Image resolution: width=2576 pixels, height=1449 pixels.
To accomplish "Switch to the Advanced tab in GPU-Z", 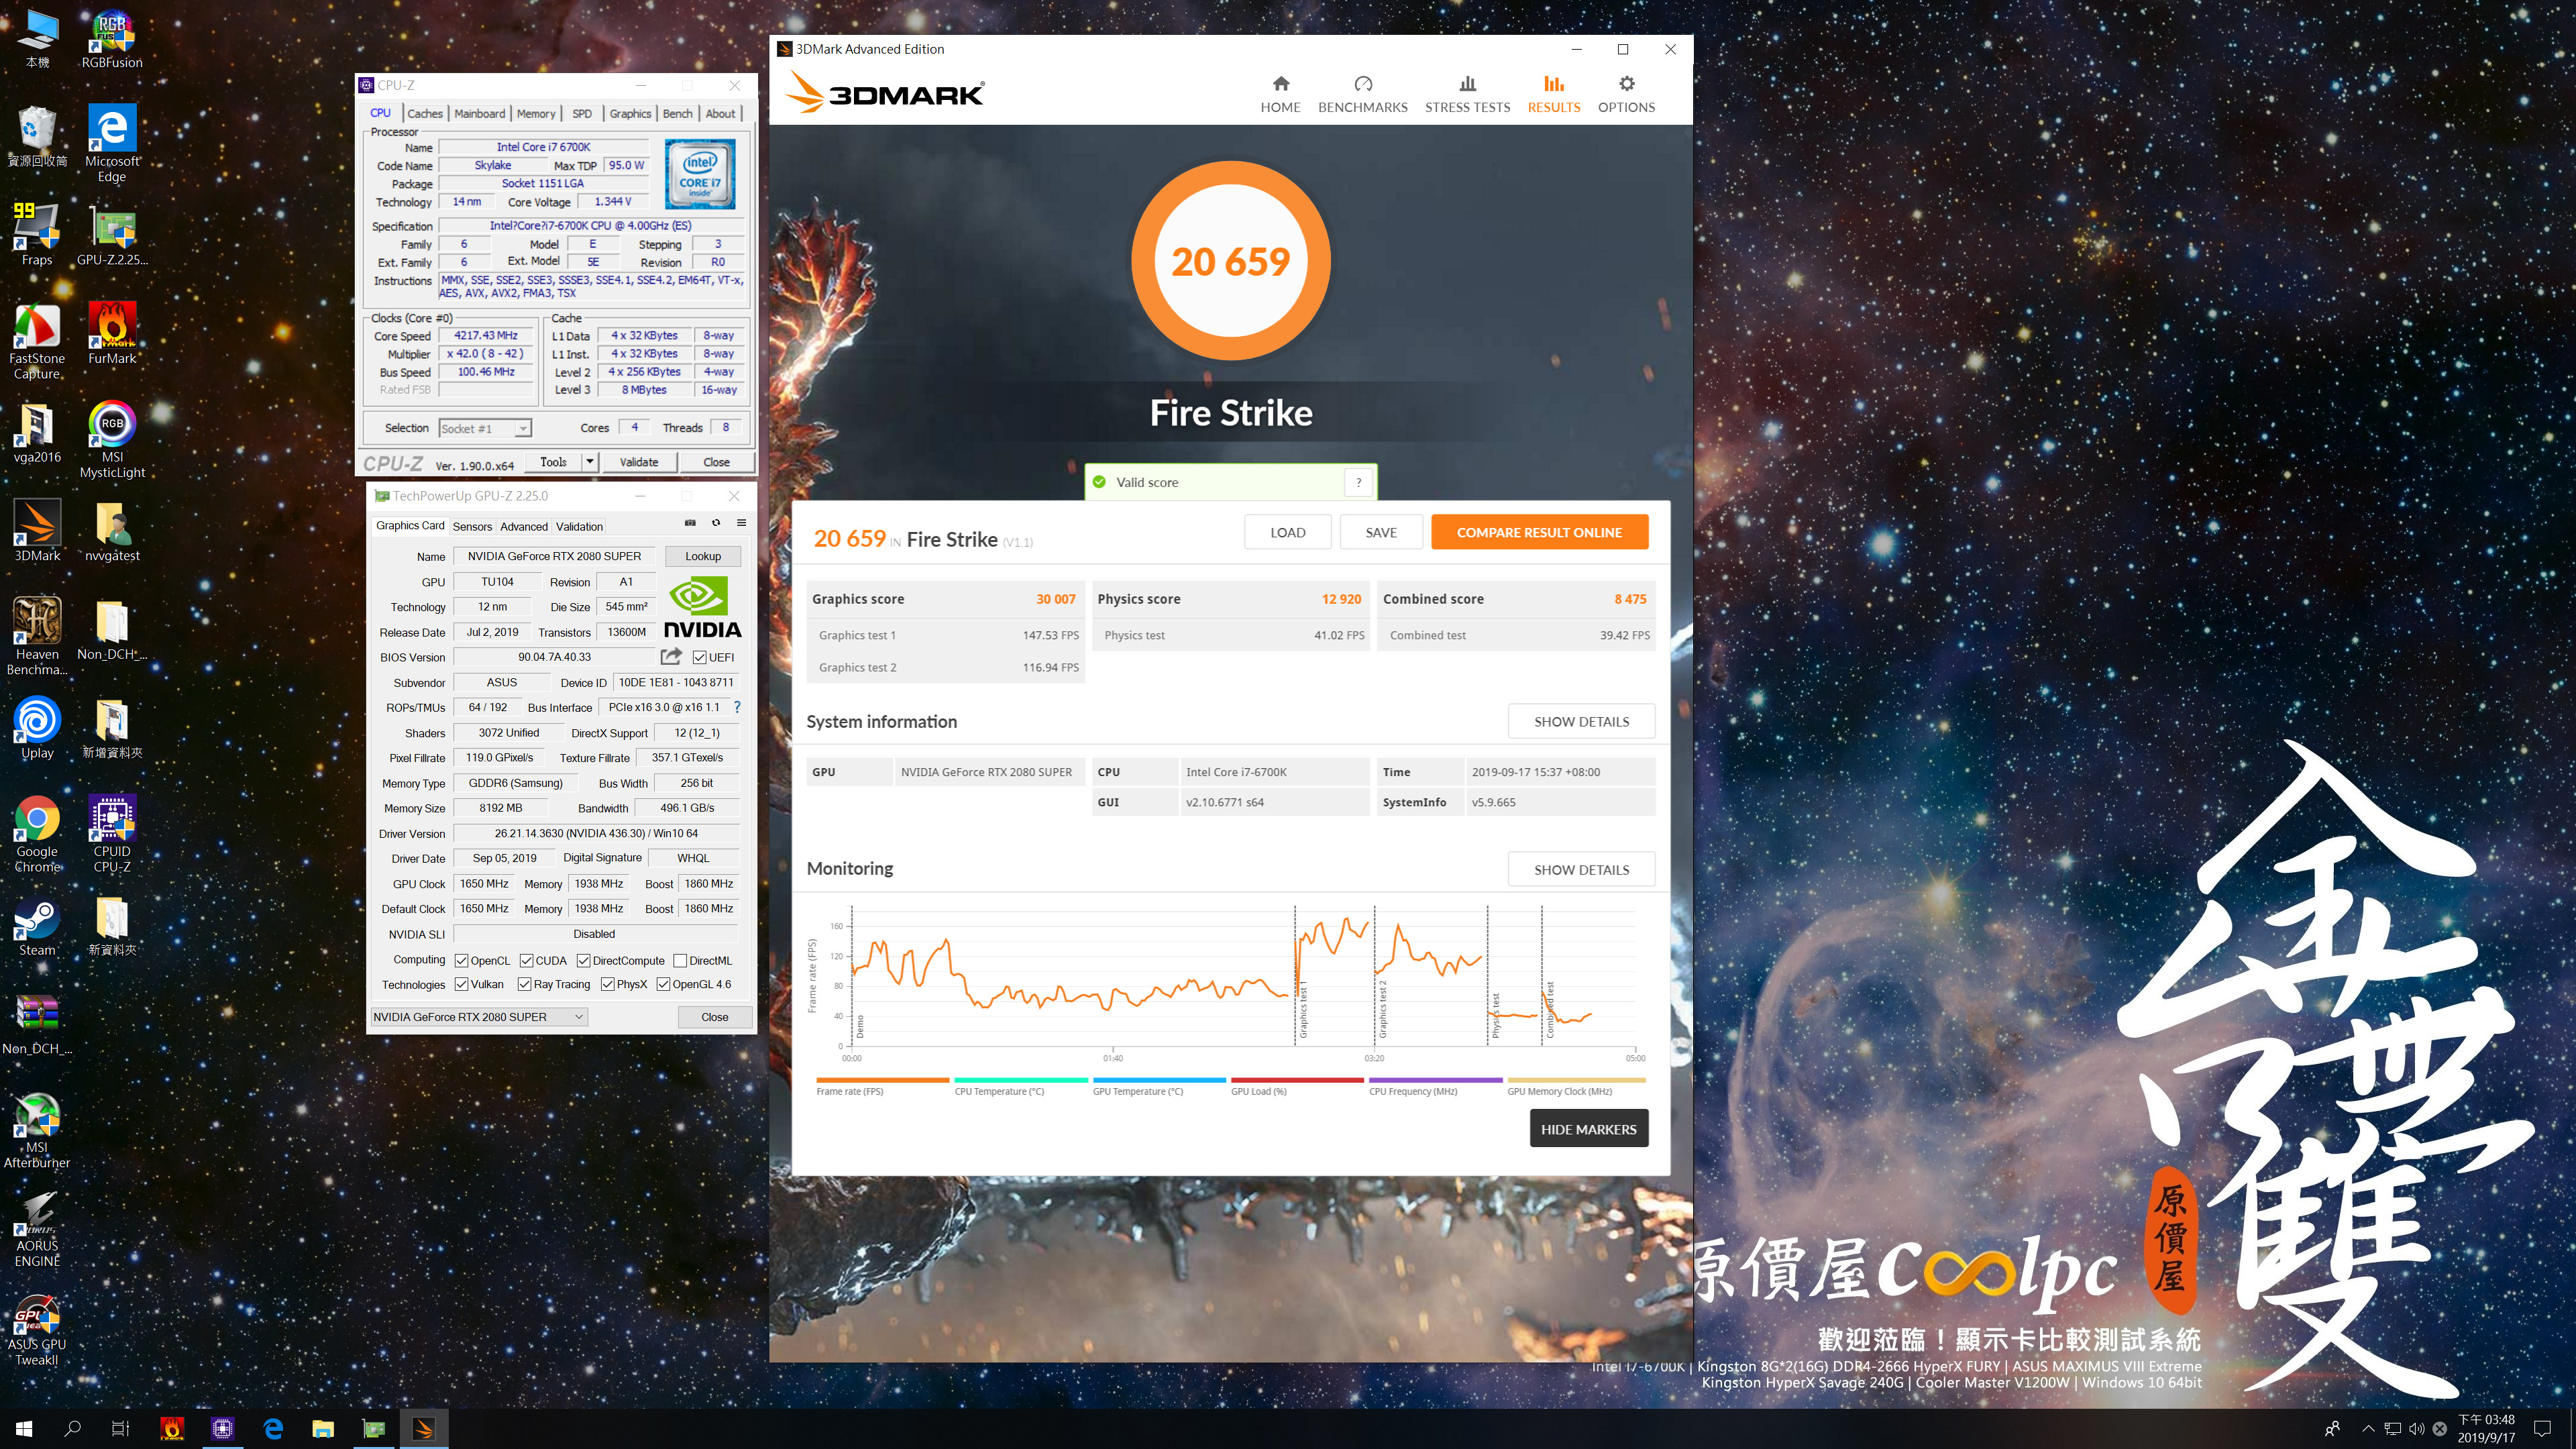I will click(524, 526).
